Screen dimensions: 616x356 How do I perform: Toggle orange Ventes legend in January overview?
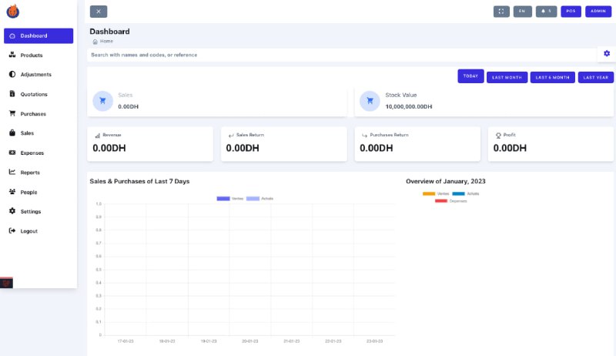[436, 193]
